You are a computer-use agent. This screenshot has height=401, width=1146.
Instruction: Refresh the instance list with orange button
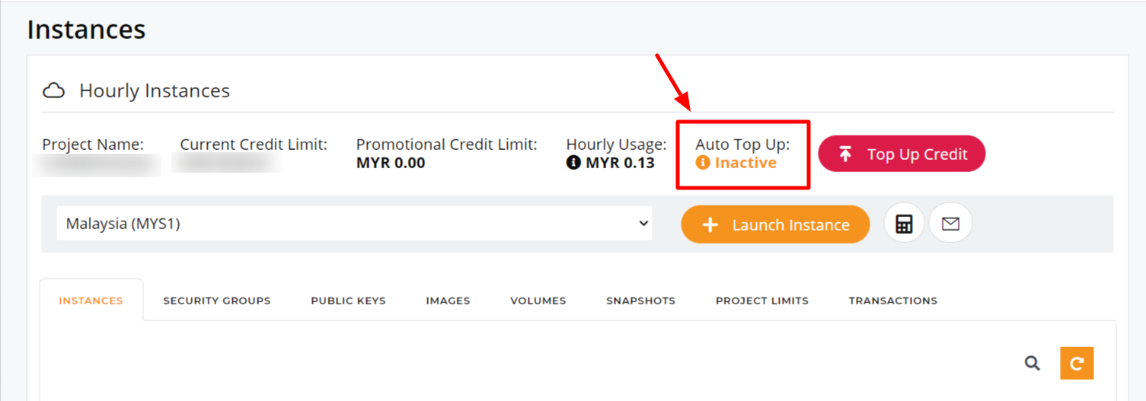(x=1077, y=363)
